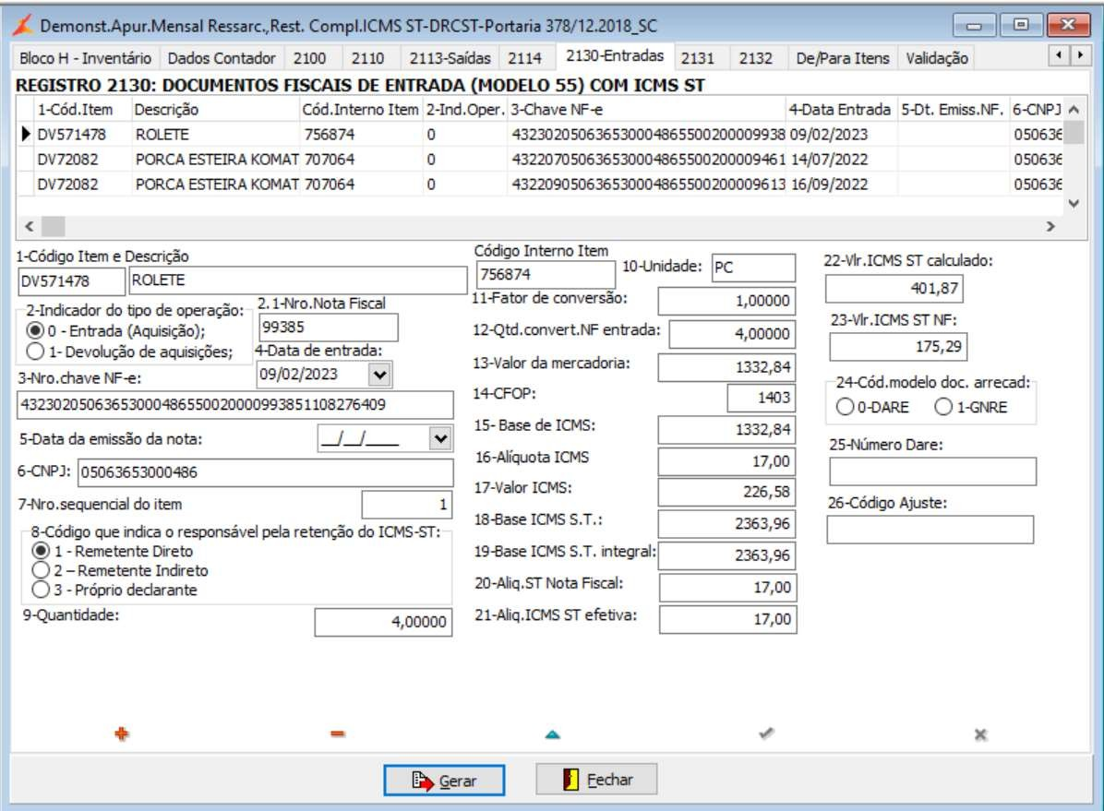The image size is (1104, 811).
Task: Switch to the 2114 tab
Action: (524, 58)
